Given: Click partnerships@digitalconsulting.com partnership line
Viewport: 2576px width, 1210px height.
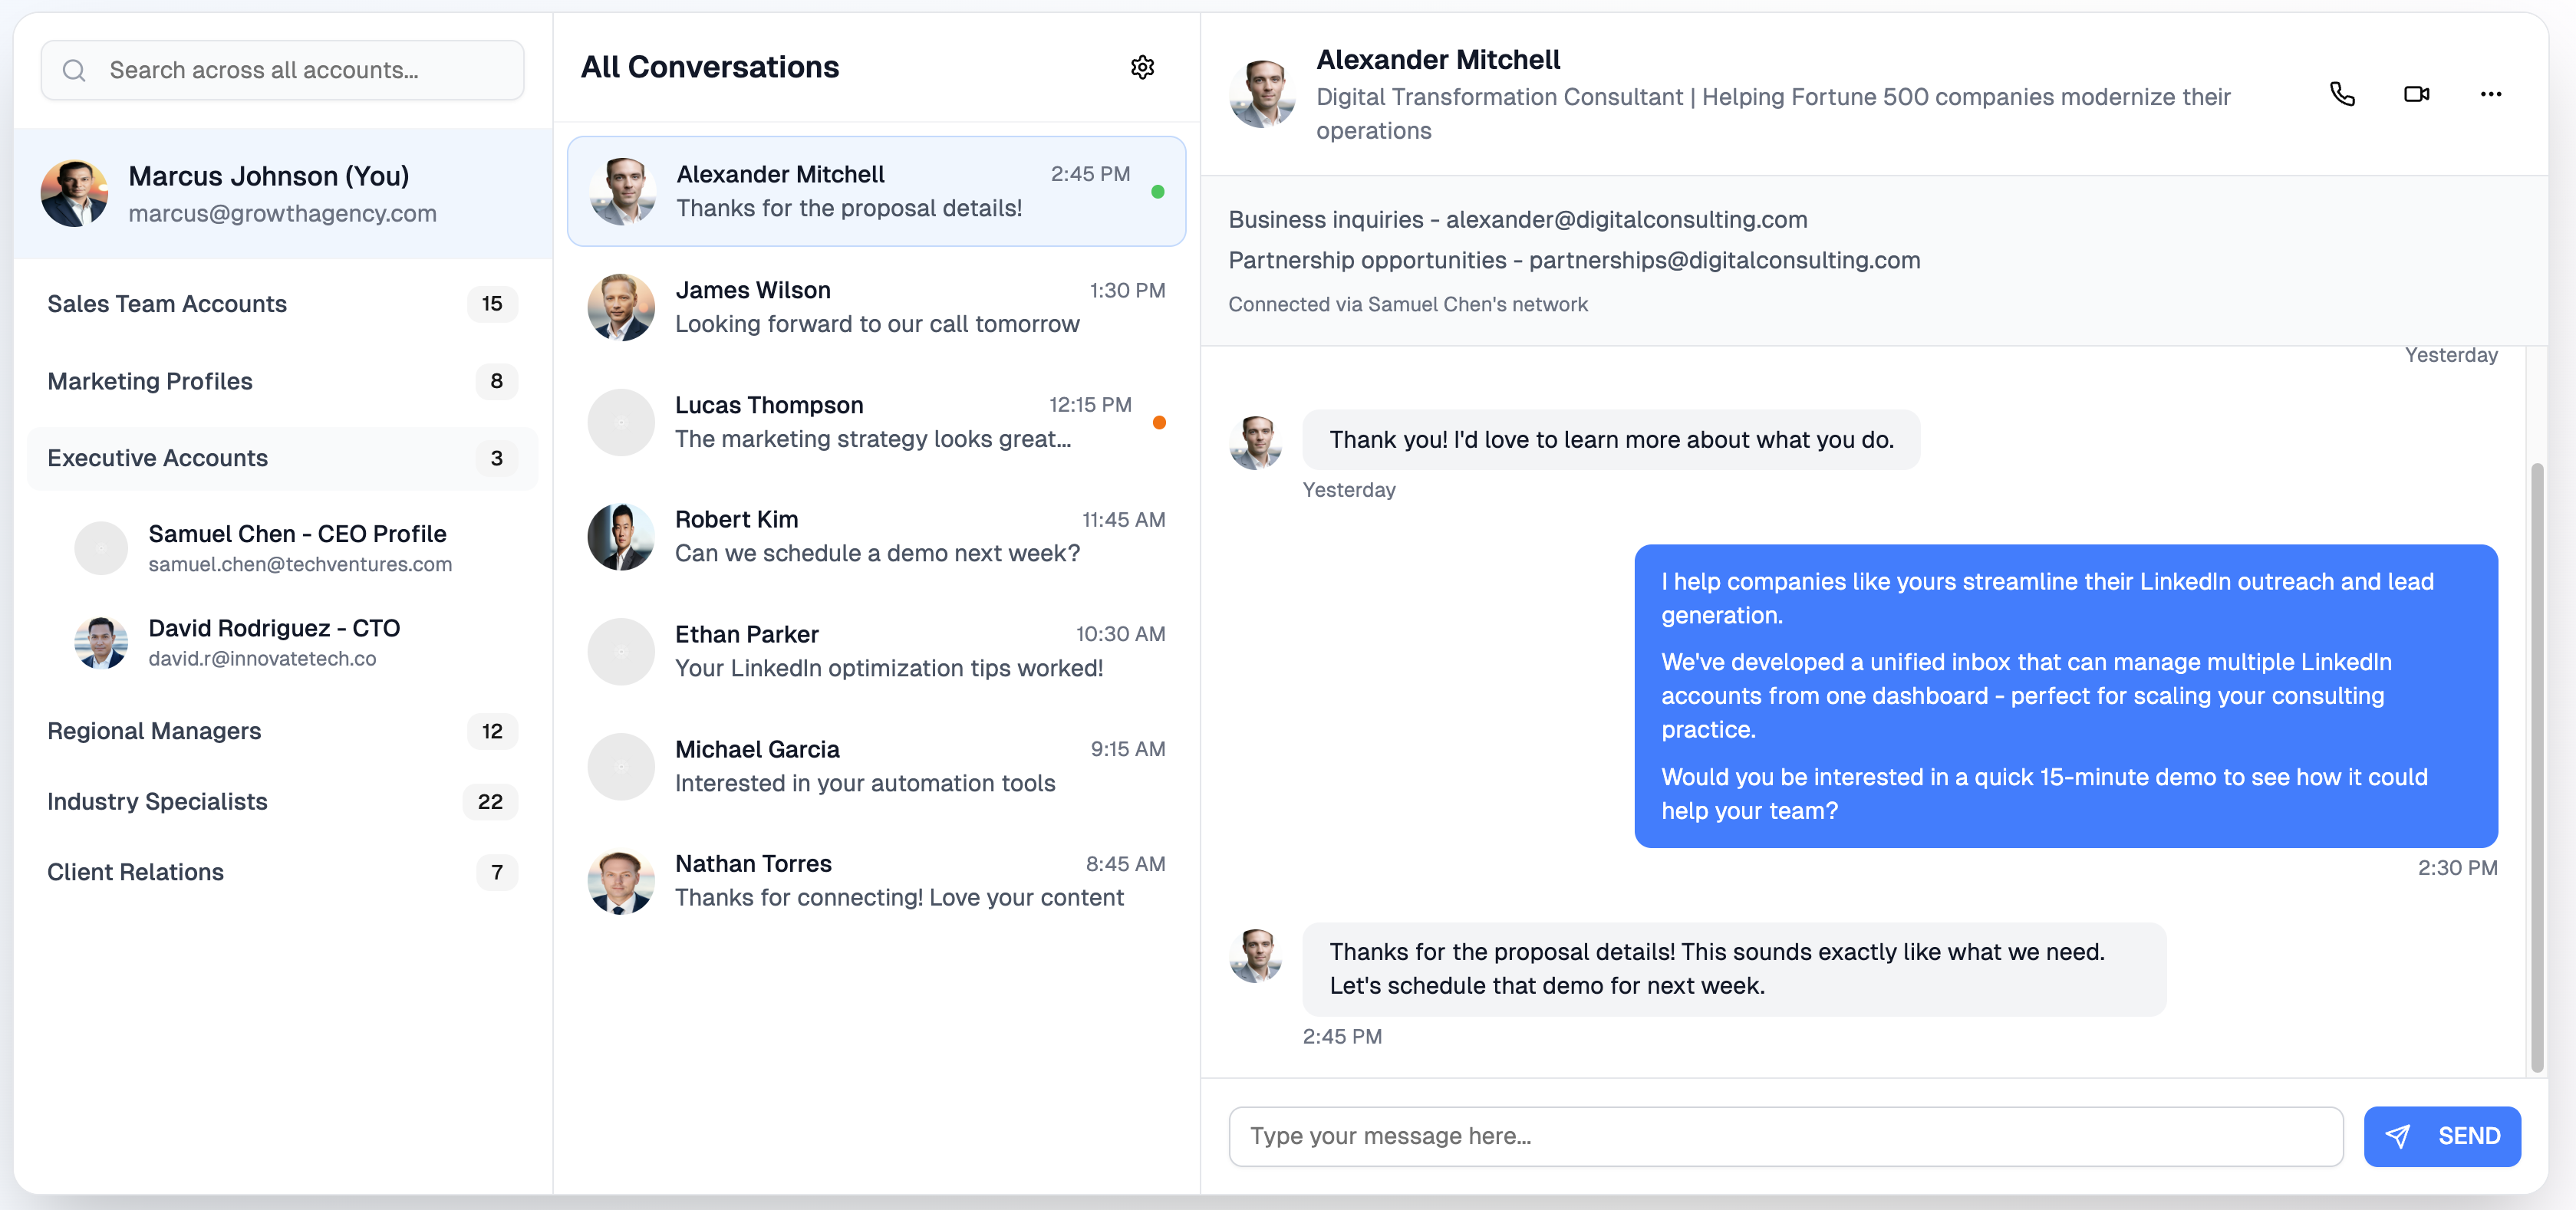Looking at the screenshot, I should pos(1574,260).
